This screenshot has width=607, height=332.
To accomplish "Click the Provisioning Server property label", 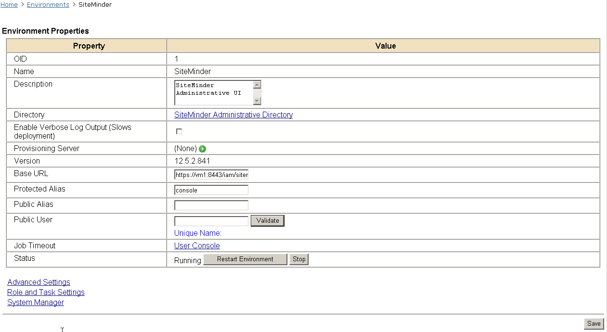I will pyautogui.click(x=47, y=148).
